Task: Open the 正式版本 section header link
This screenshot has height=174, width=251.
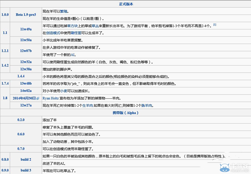Action: pos(126,4)
